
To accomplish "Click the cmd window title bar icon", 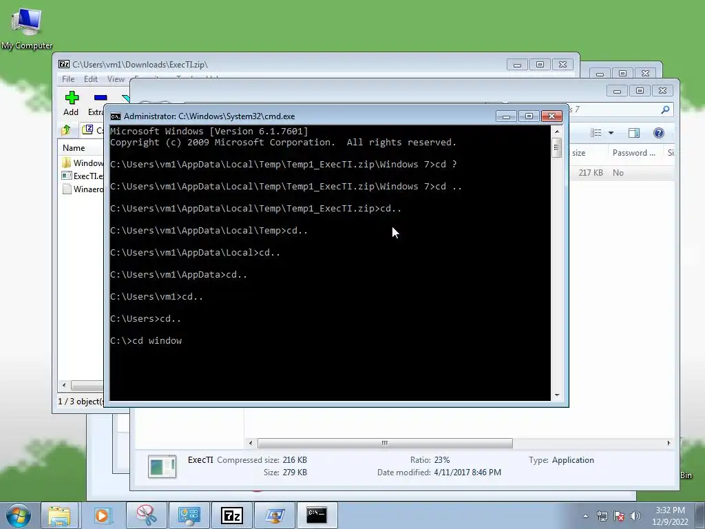I will (x=116, y=116).
